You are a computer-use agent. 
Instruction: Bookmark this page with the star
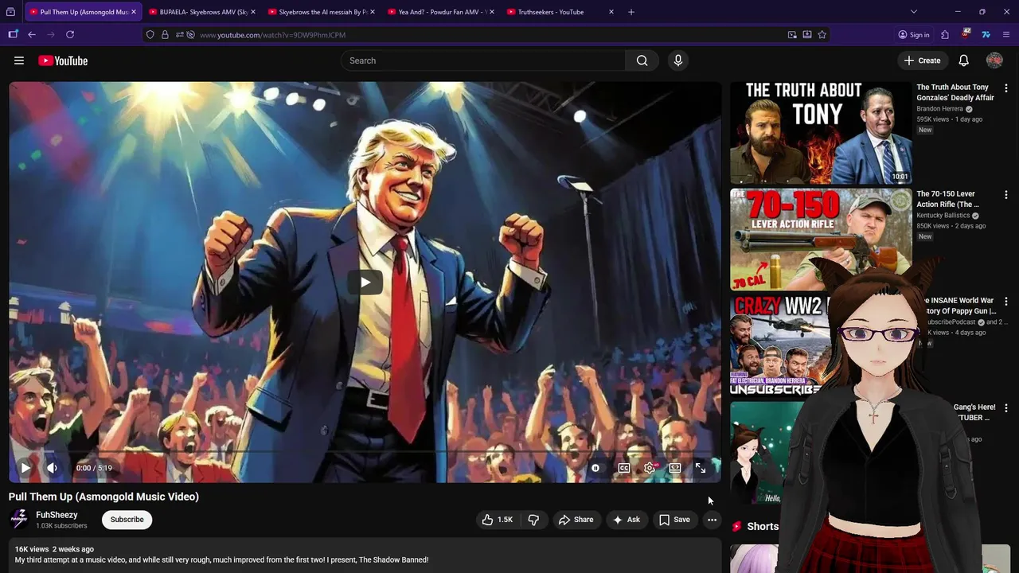tap(822, 35)
